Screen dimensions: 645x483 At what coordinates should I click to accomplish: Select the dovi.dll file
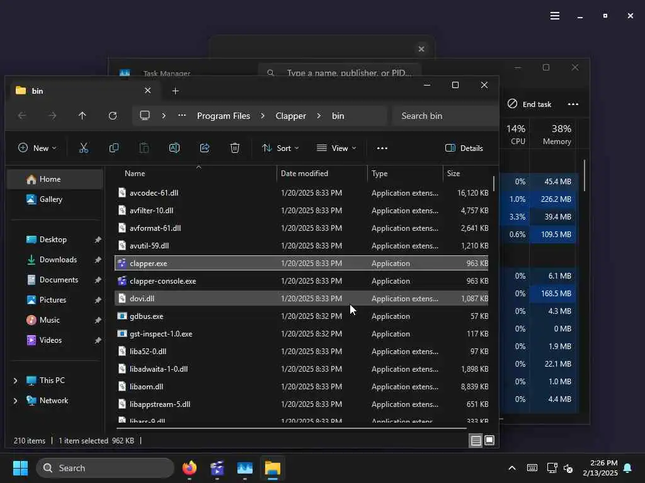[x=301, y=299]
